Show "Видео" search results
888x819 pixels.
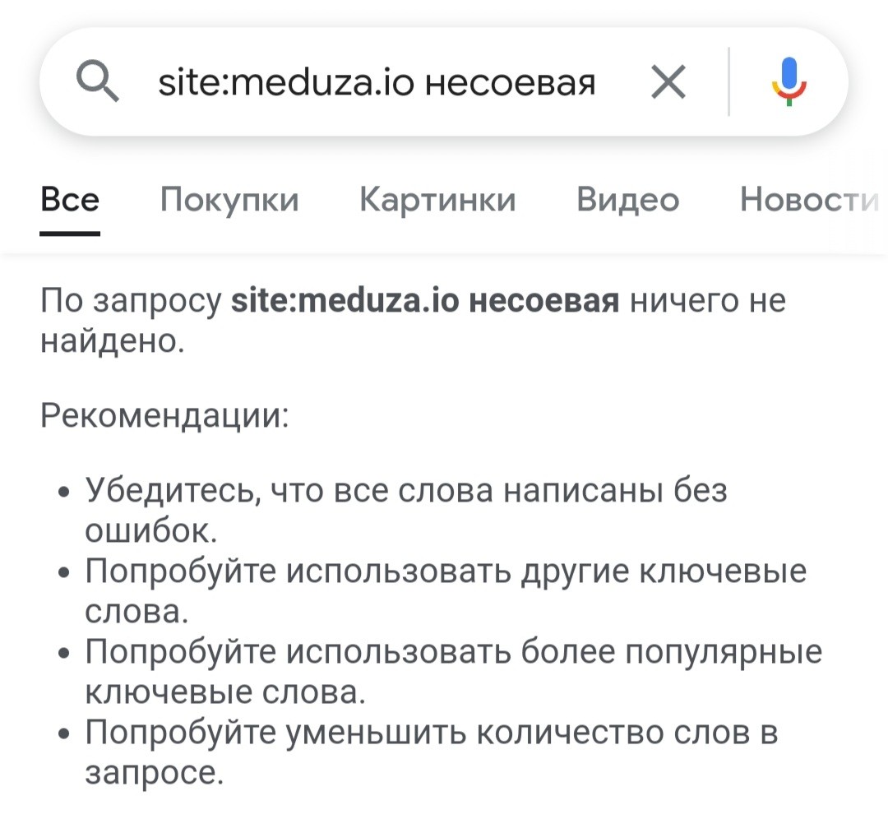tap(627, 200)
